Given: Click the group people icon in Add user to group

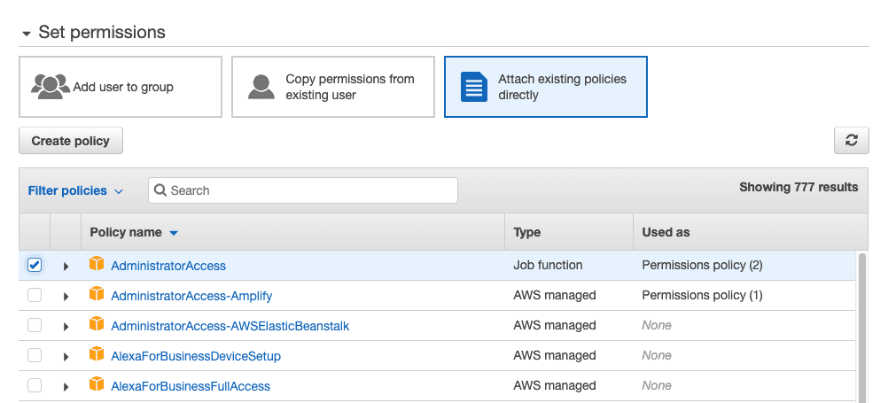Looking at the screenshot, I should pyautogui.click(x=51, y=87).
